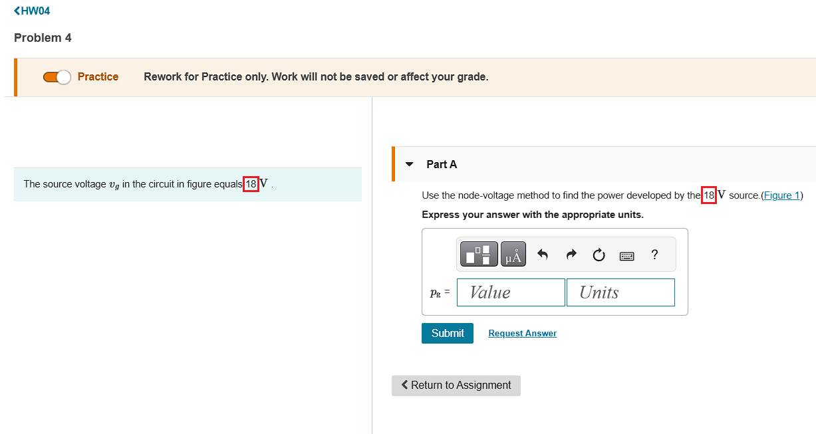This screenshot has height=434, width=816.
Task: Click the orange Practice label text
Action: 98,77
